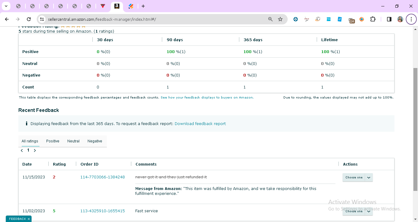418x222 pixels.
Task: Switch to the Neutral feedback tab
Action: click(x=73, y=141)
